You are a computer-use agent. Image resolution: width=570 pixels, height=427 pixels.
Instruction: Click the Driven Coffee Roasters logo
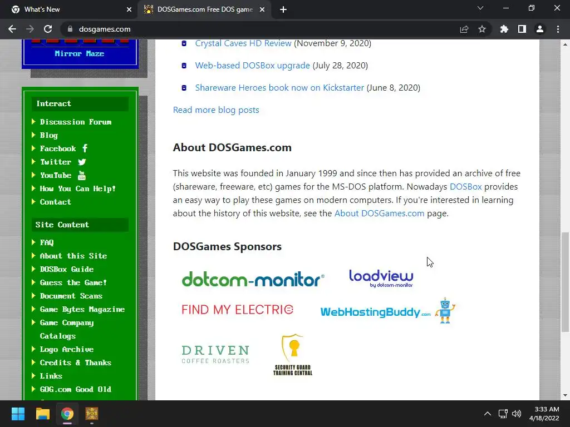pyautogui.click(x=215, y=354)
